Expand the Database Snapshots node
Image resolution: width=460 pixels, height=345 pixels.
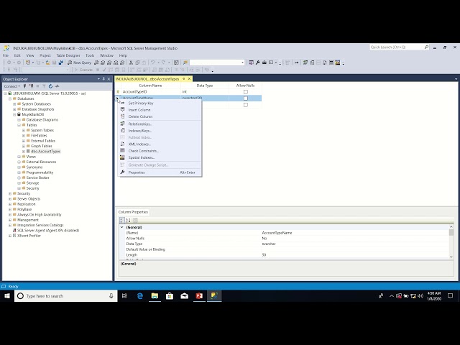pyautogui.click(x=14, y=109)
